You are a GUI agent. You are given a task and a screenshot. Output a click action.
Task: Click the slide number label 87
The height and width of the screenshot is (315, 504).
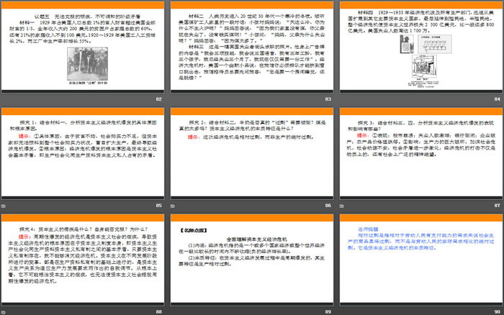point(498,205)
